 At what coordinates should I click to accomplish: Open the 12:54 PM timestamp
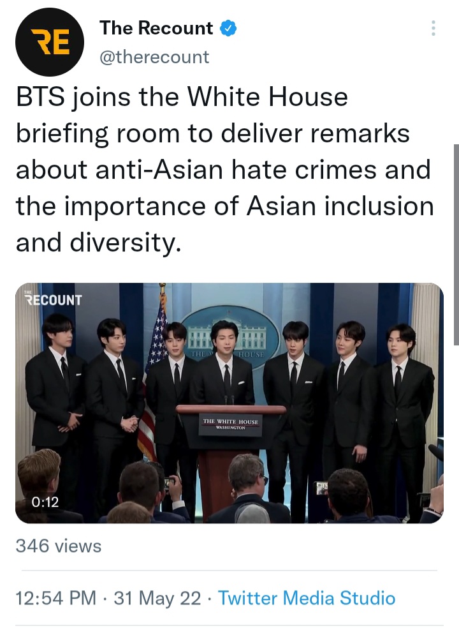click(x=55, y=598)
